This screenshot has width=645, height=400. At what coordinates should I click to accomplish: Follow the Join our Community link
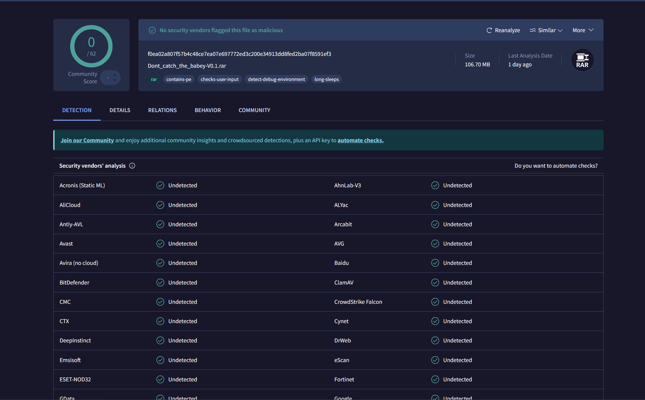(87, 140)
